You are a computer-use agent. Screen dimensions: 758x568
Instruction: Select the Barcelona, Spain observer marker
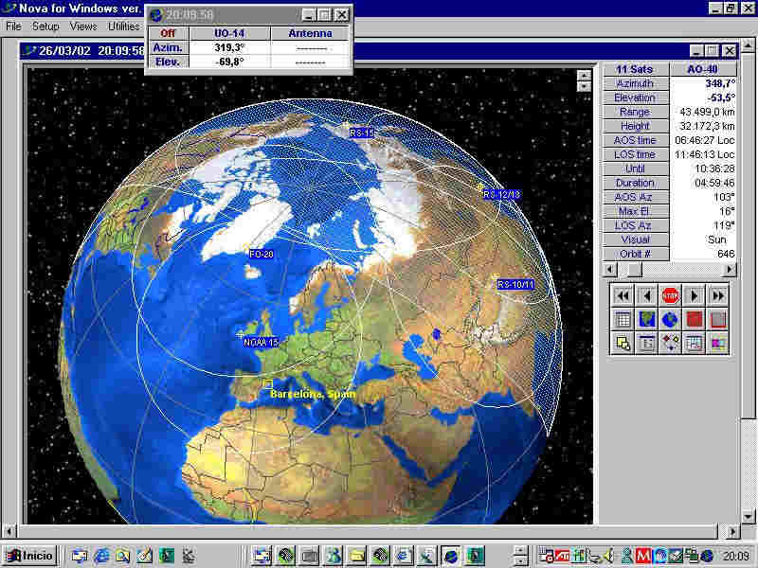tap(268, 382)
